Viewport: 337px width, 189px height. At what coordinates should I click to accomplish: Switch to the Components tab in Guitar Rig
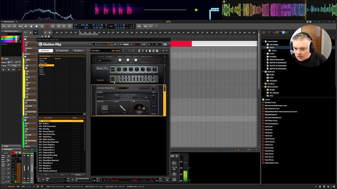click(x=62, y=51)
